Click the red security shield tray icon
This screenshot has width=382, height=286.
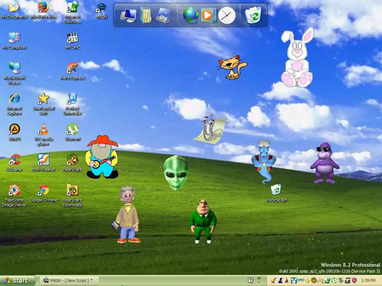[354, 280]
